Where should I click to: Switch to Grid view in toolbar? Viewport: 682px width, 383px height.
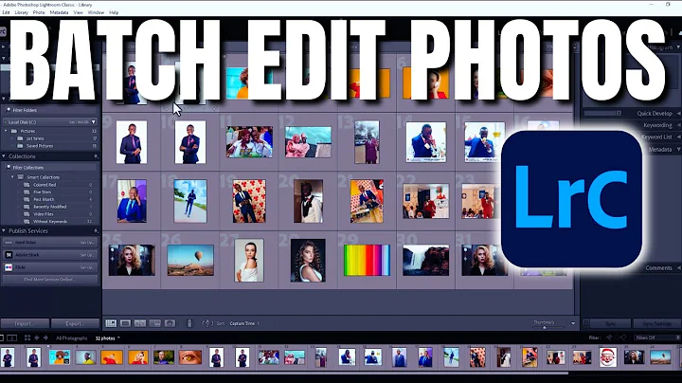point(111,323)
